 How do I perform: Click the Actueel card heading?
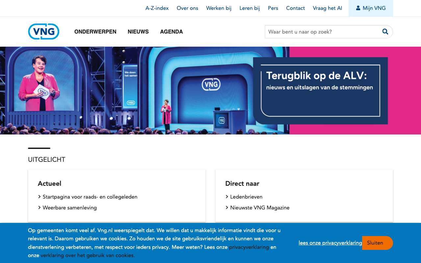coord(50,183)
